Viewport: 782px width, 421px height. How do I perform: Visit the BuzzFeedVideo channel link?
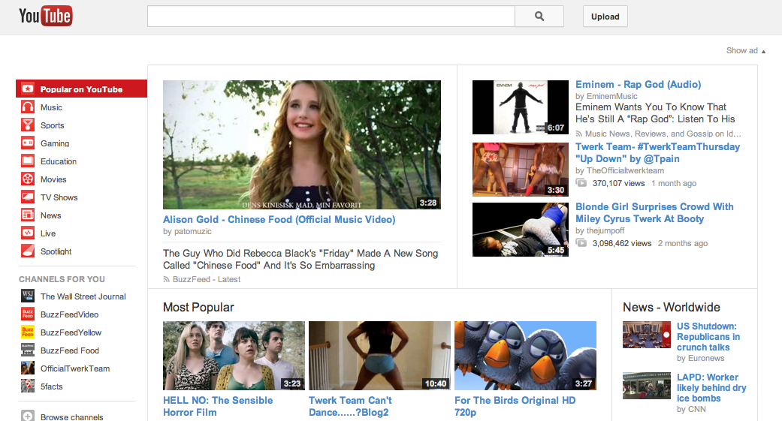69,314
